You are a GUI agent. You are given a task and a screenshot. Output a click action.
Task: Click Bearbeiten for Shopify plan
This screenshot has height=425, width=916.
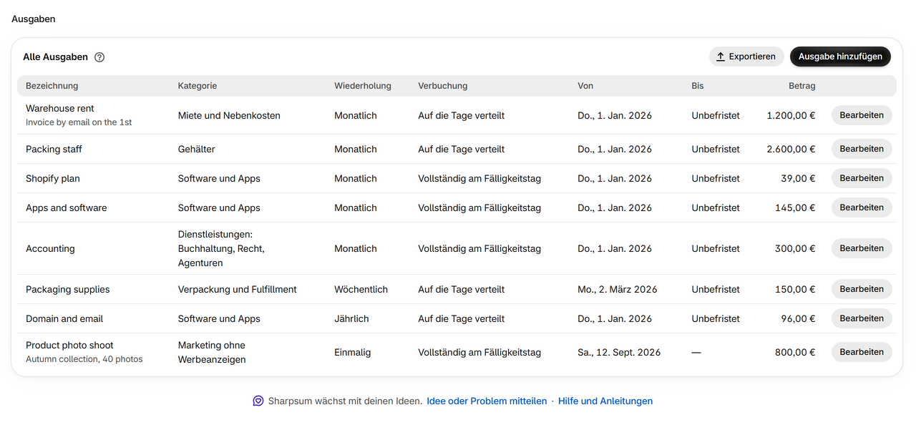tap(862, 178)
